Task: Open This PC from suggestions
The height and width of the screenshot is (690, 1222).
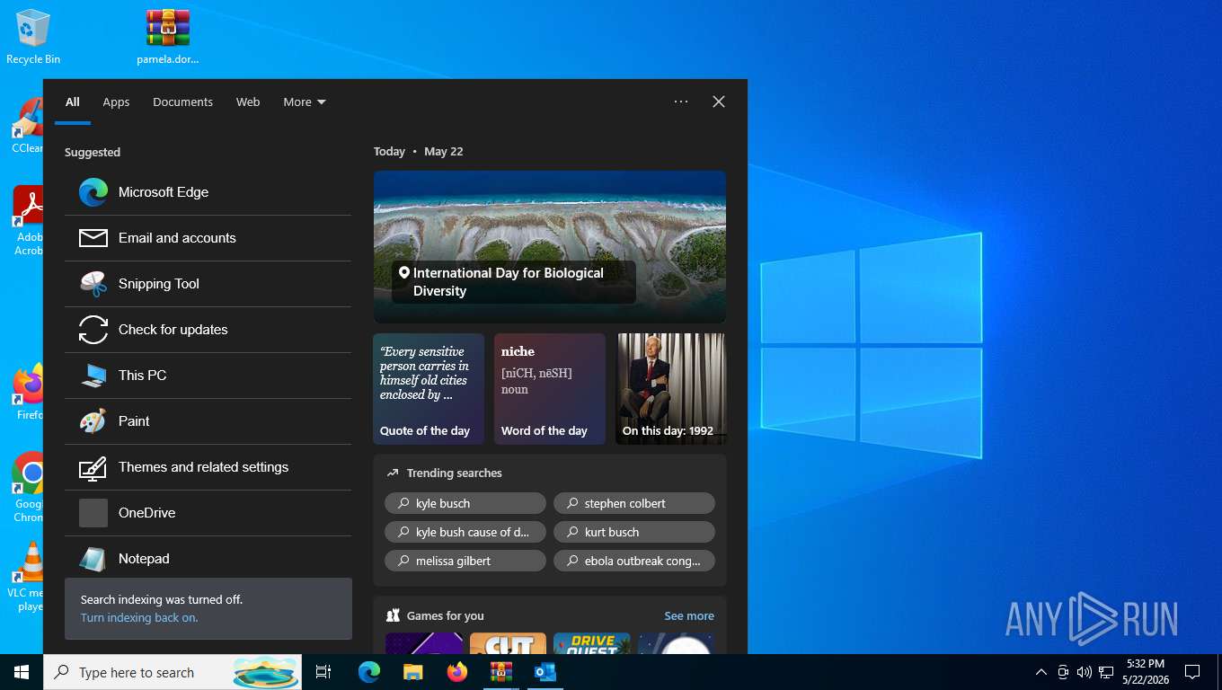Action: (x=208, y=376)
